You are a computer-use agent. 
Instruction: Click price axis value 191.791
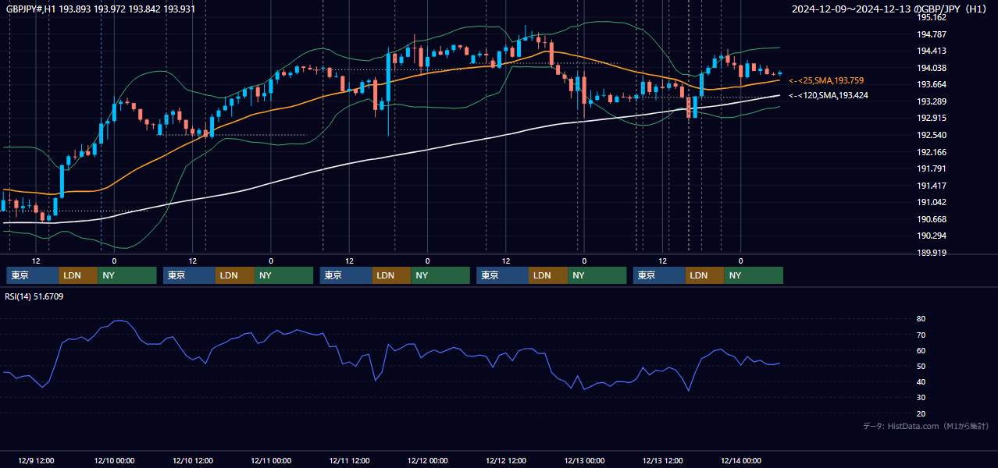tap(932, 168)
